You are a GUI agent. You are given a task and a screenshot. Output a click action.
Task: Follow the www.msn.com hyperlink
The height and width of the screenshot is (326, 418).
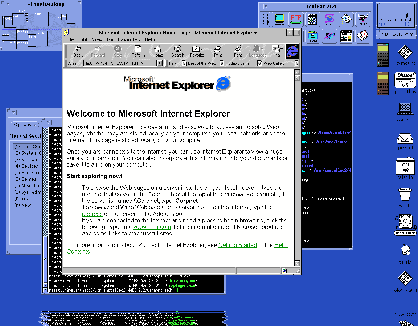point(152,227)
